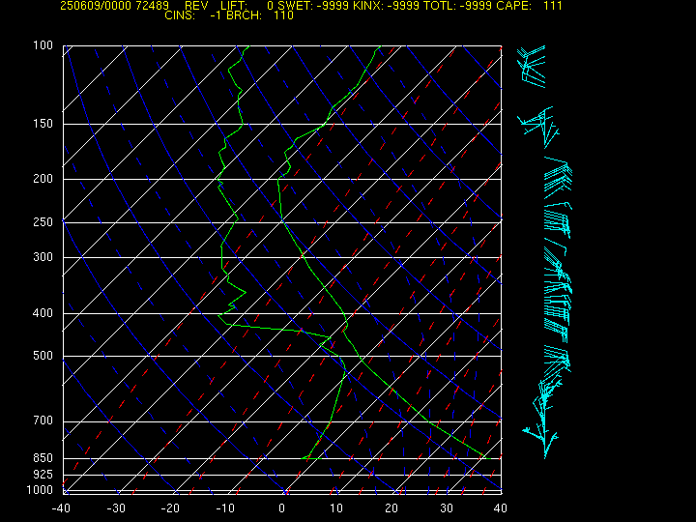This screenshot has height=522, width=696.
Task: Select the -20 temperature axis label
Action: click(171, 508)
